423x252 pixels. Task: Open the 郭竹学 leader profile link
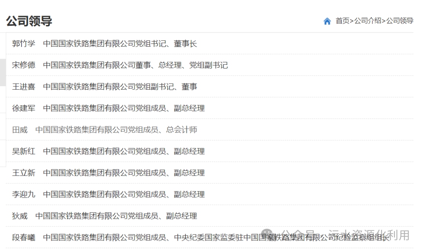(105, 43)
